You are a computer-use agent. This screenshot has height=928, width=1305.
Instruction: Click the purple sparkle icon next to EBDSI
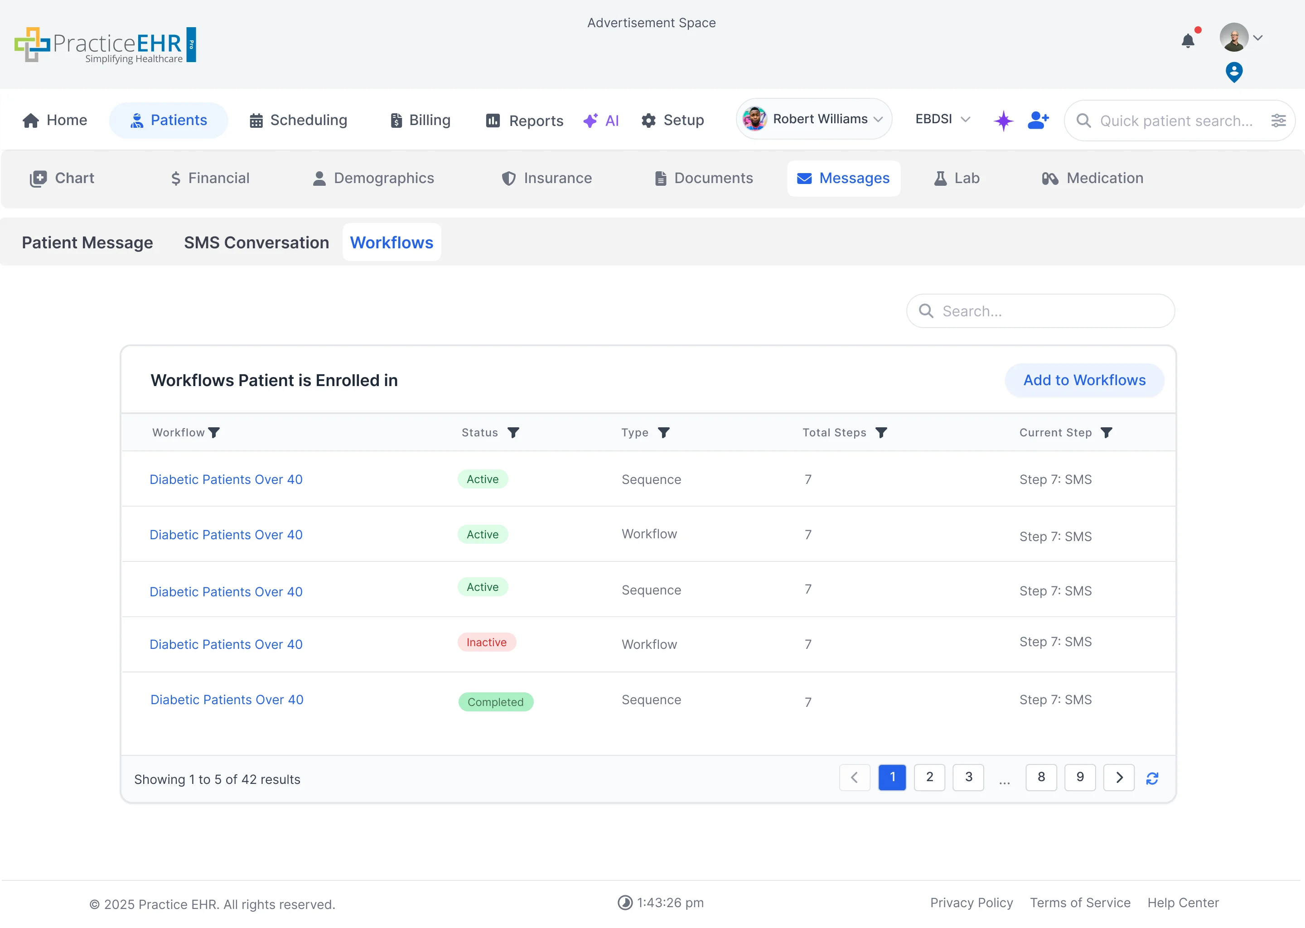(1004, 121)
